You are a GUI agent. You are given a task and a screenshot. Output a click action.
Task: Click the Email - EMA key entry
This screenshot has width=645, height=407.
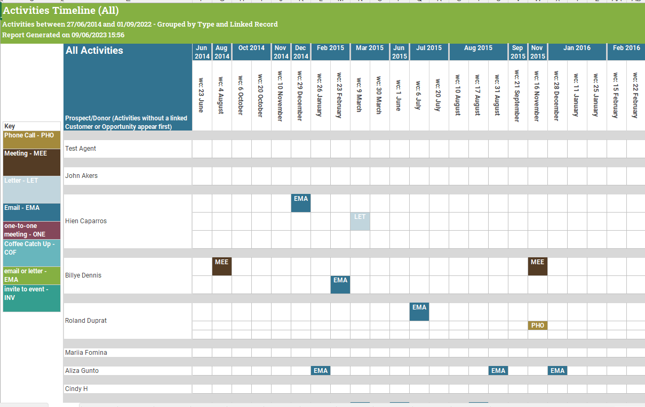coord(31,213)
